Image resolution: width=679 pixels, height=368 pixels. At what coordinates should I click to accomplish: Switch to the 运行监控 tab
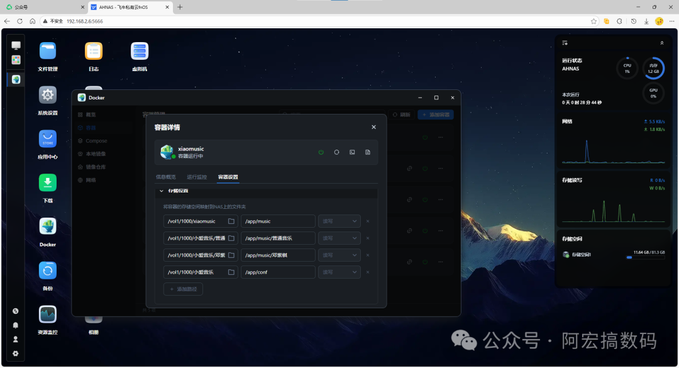click(197, 177)
